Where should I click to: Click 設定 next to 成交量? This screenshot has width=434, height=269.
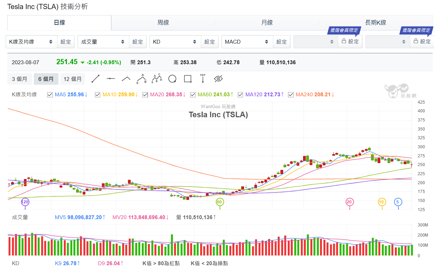[138, 42]
